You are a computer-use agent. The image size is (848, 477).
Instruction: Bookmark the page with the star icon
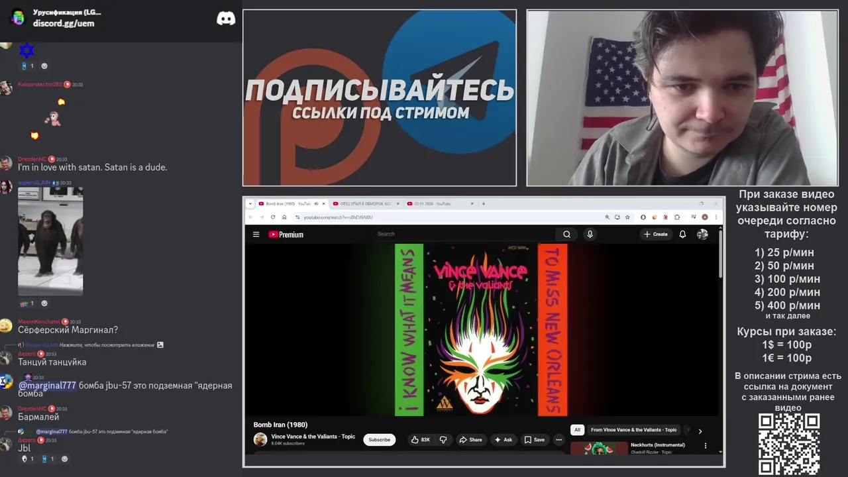point(627,217)
